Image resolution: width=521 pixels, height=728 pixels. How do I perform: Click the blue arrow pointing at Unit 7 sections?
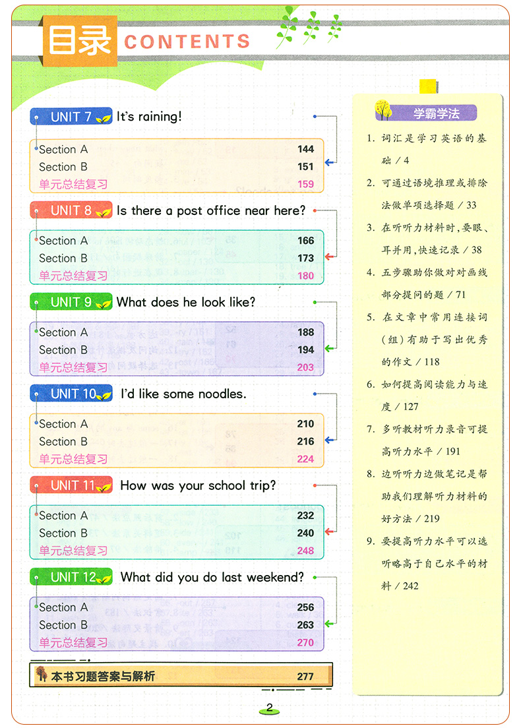point(330,162)
